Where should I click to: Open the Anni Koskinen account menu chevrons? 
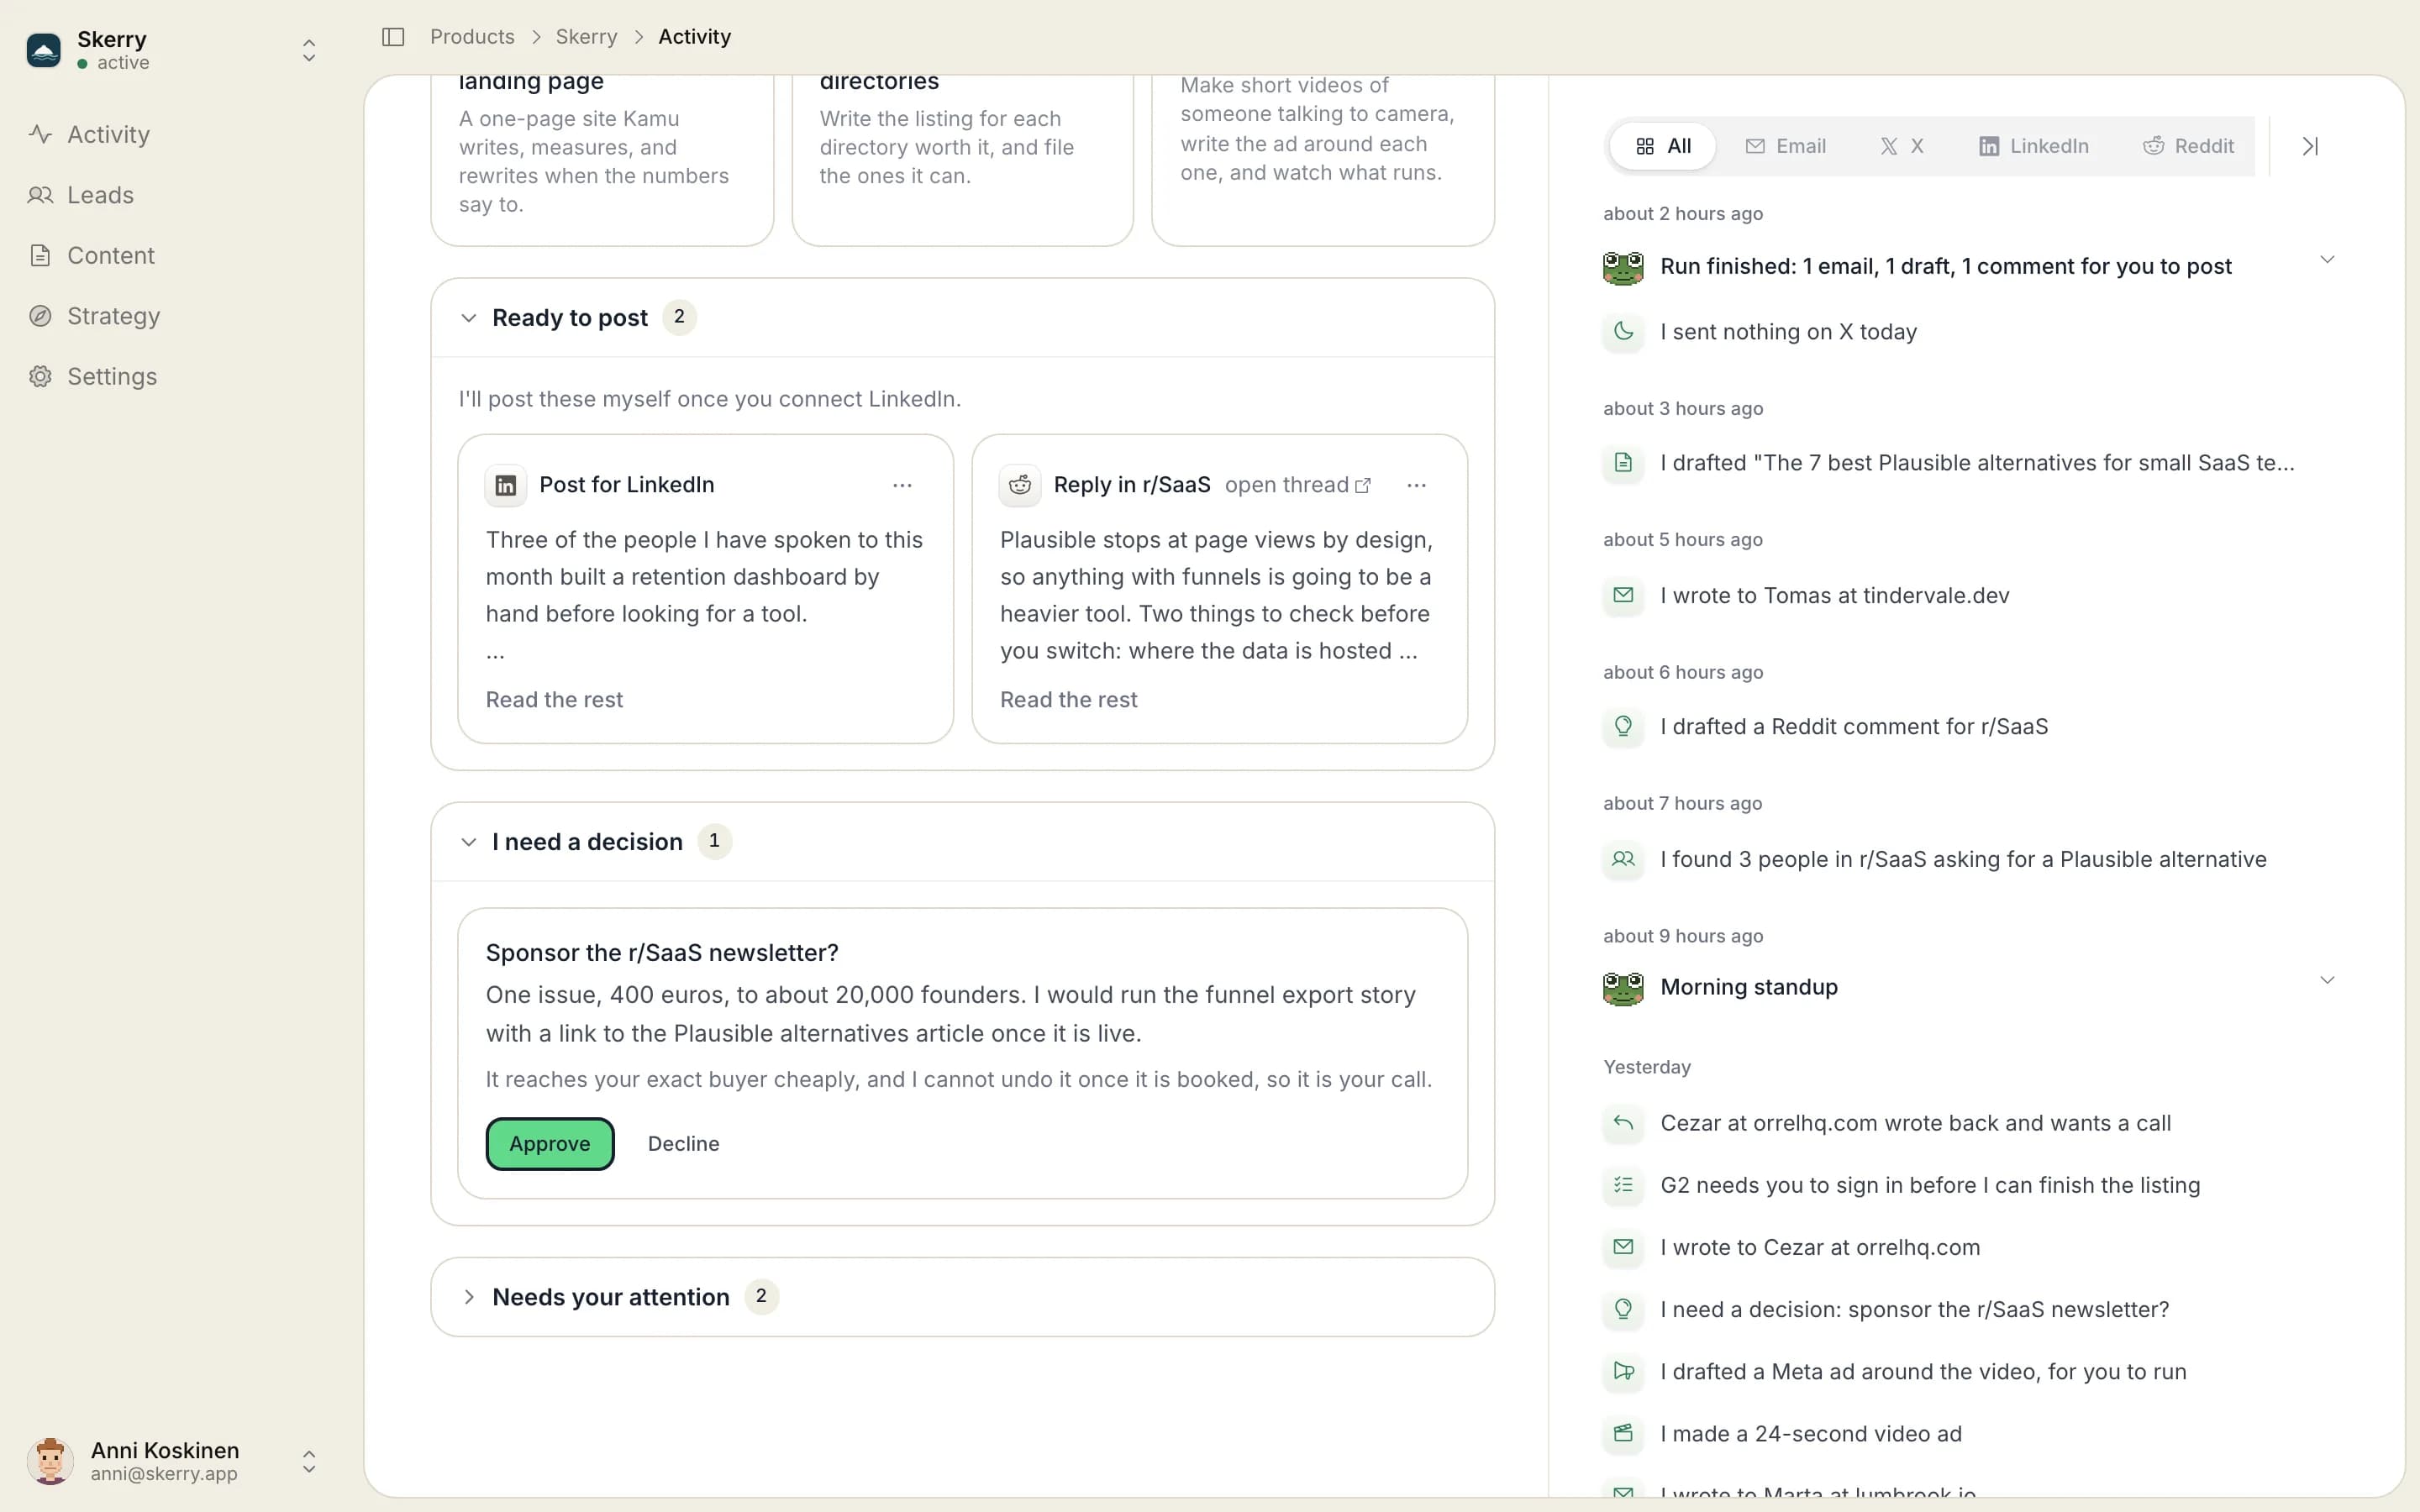click(x=309, y=1462)
